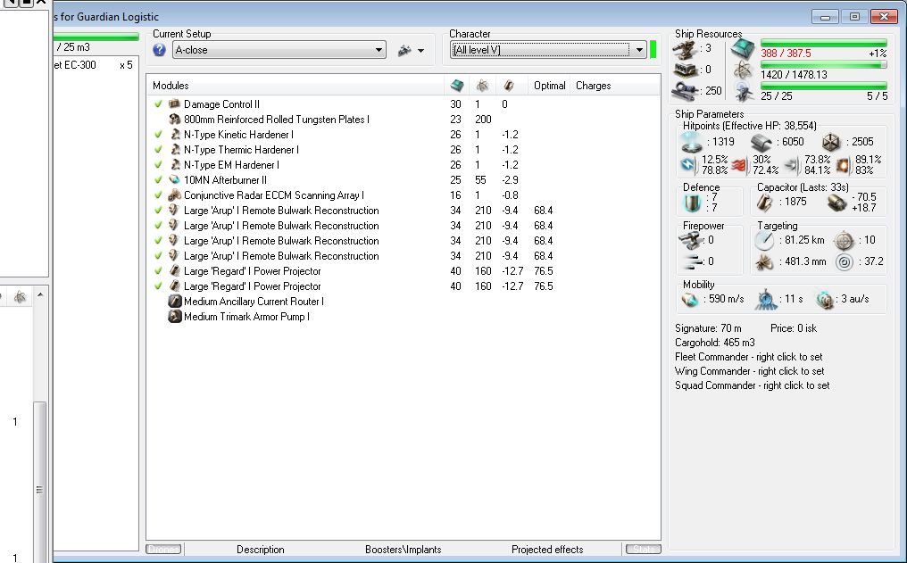The width and height of the screenshot is (907, 563).
Task: Click the Drones button at bottom left
Action: coord(163,549)
